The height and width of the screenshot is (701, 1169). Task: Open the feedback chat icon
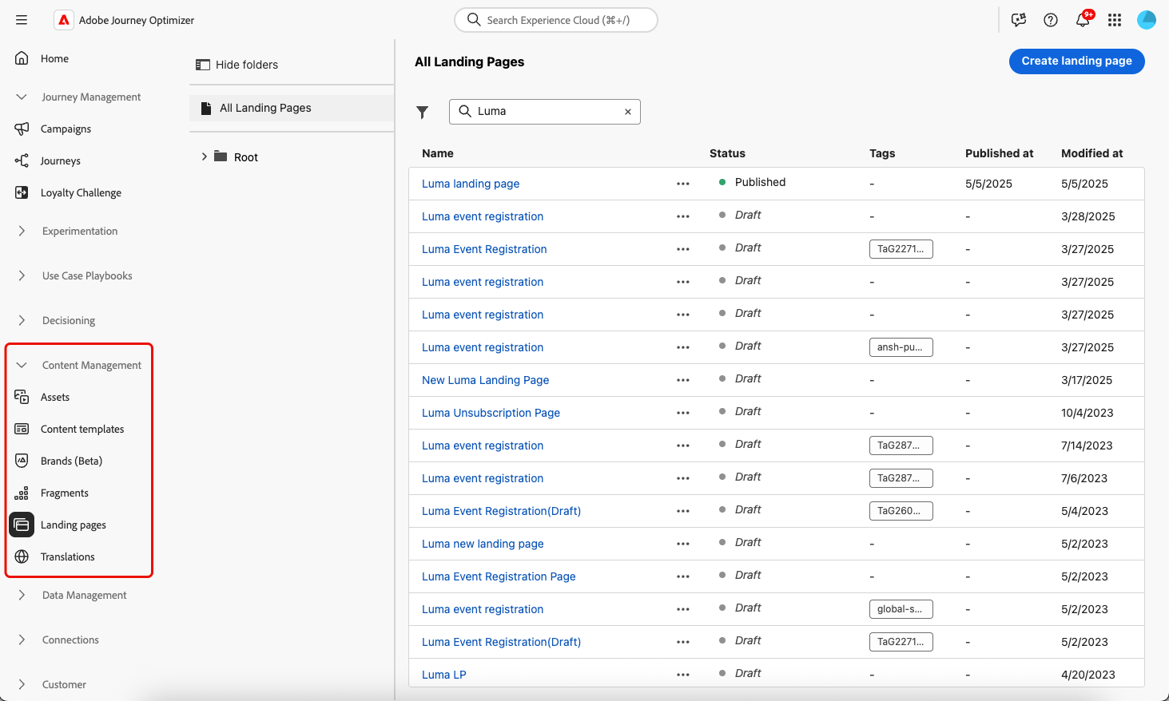pos(1019,20)
